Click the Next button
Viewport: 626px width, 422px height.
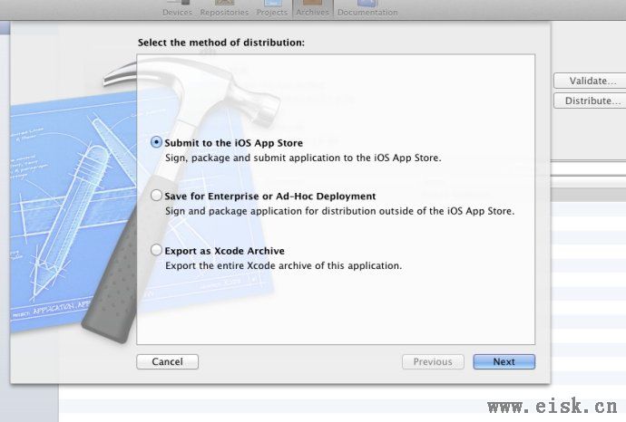click(504, 362)
